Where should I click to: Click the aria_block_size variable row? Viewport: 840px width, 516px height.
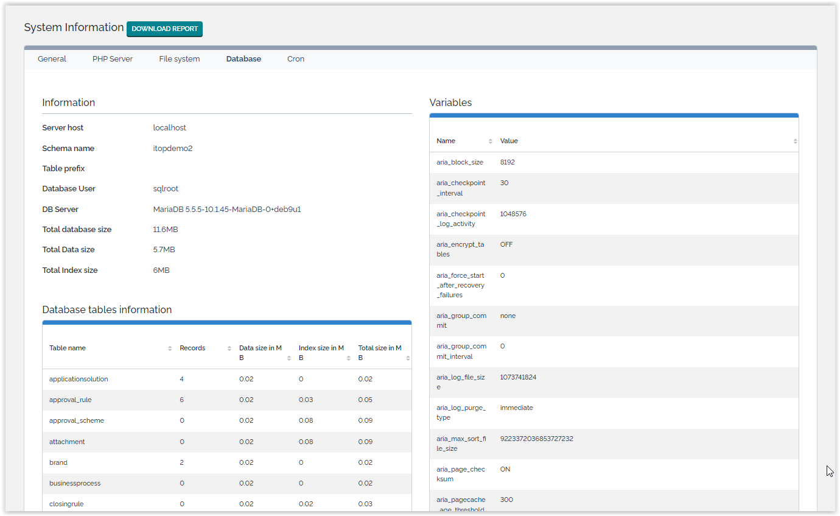(460, 163)
